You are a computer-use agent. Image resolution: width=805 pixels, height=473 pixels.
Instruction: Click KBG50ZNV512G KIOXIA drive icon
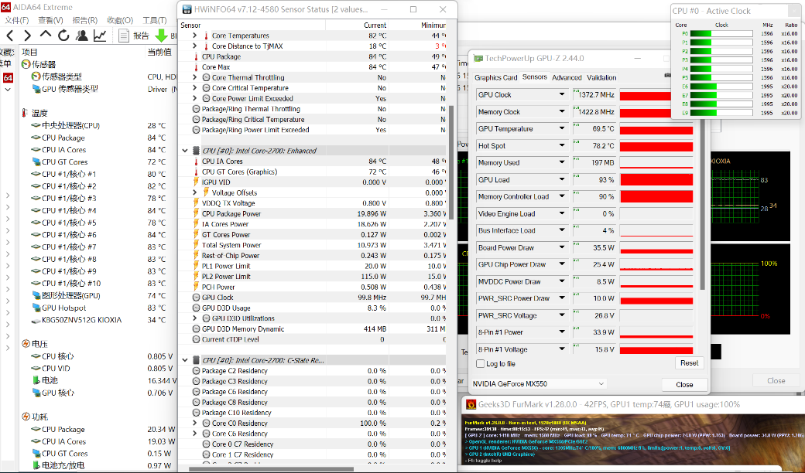pyautogui.click(x=36, y=320)
